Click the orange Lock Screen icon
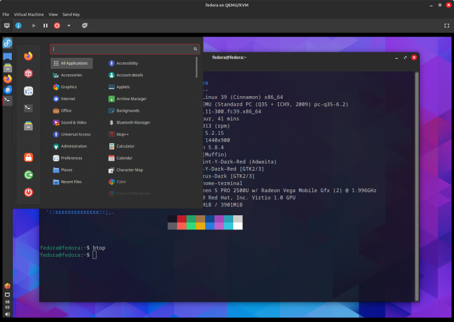This screenshot has width=454, height=322. [x=28, y=157]
